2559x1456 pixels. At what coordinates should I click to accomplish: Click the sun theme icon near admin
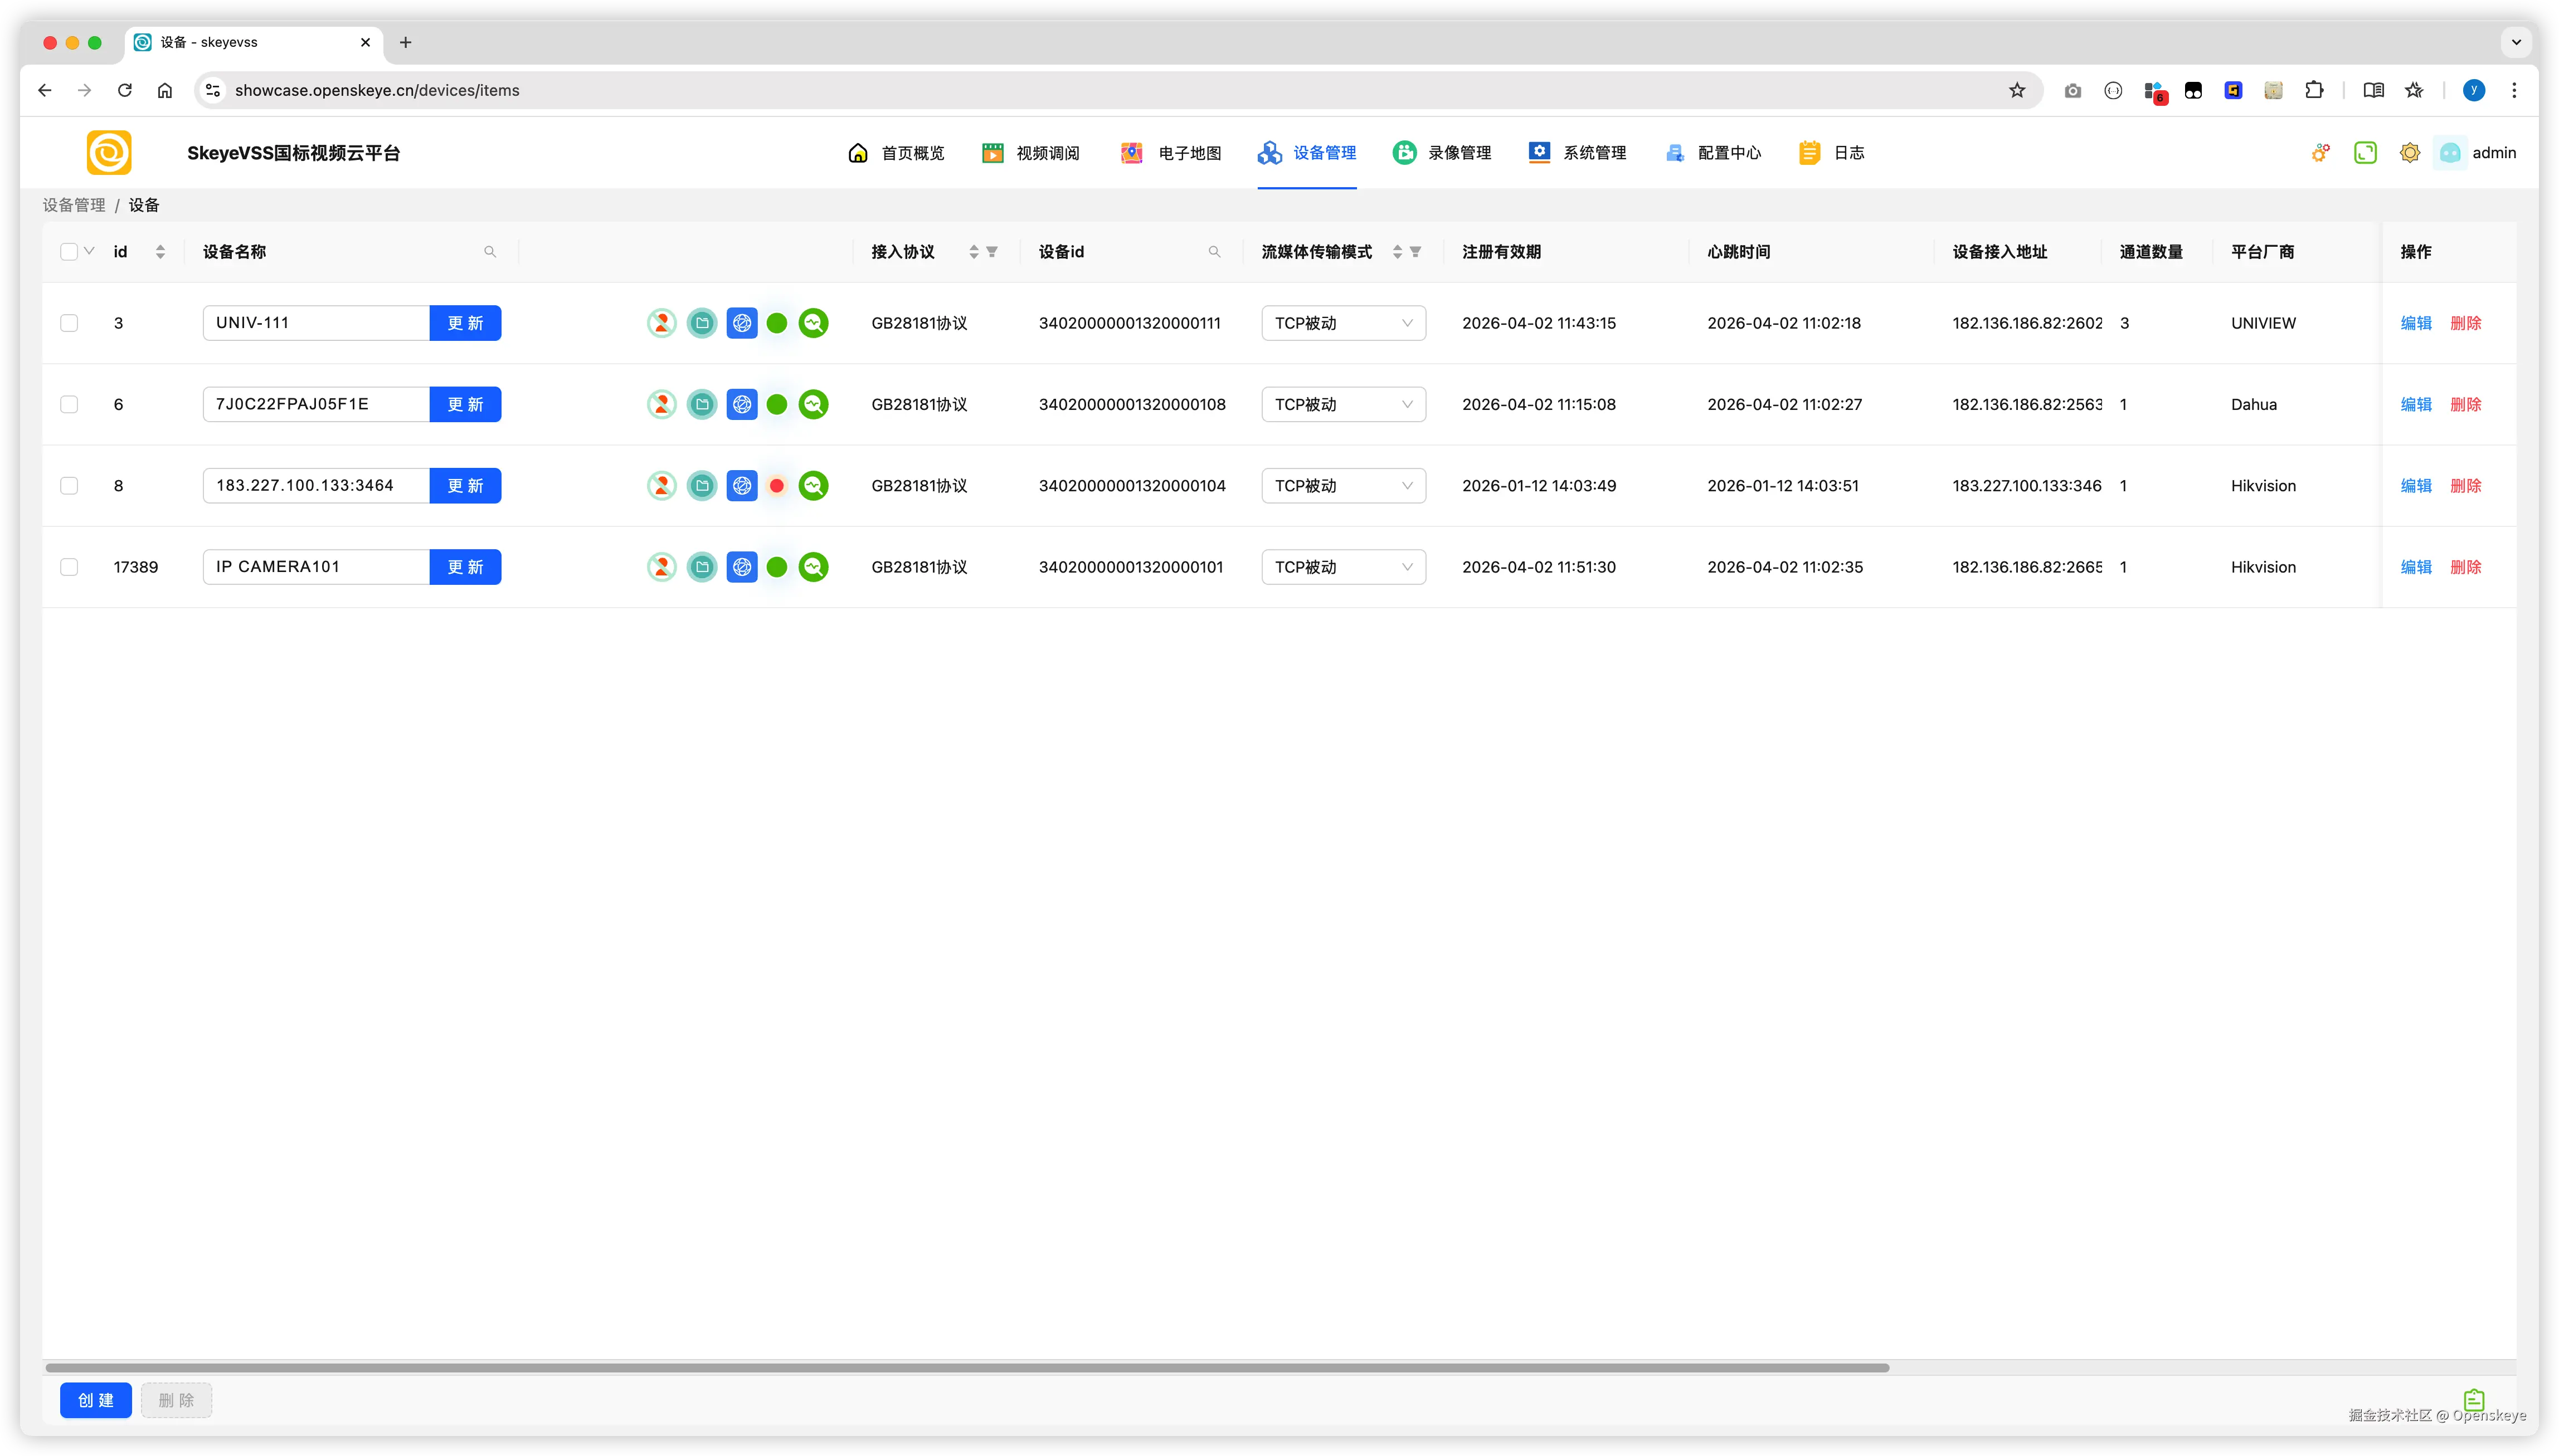pyautogui.click(x=2409, y=153)
